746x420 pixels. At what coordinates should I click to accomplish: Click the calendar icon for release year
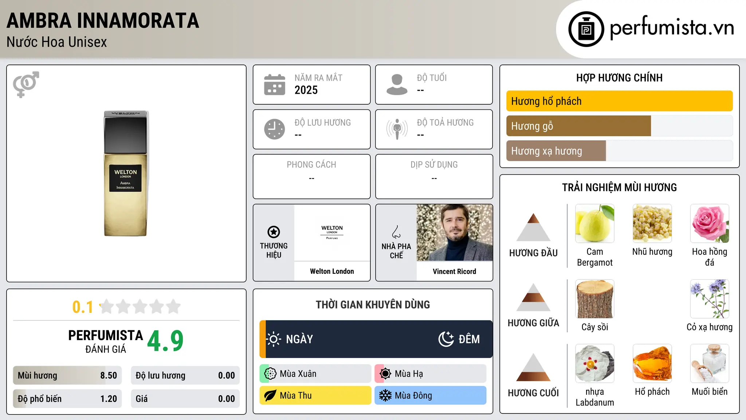pos(274,85)
